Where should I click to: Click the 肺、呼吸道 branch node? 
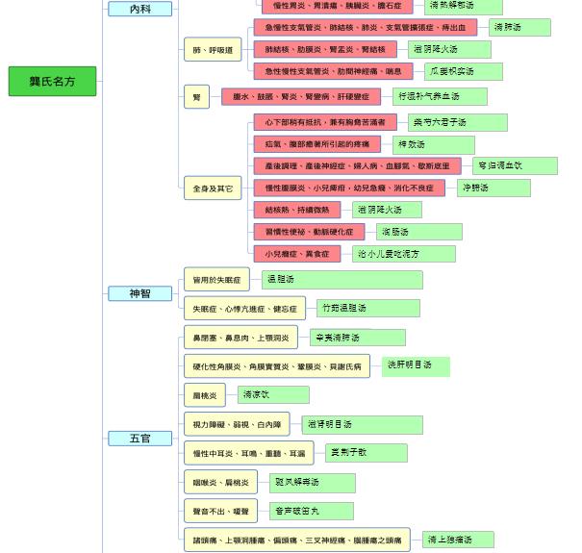(213, 50)
